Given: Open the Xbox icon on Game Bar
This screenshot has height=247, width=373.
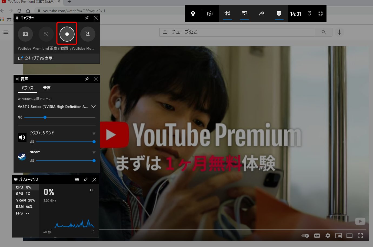Looking at the screenshot, I should pos(193,14).
